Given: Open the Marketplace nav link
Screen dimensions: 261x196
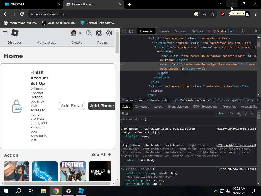Looking at the screenshot, I should (46, 43).
